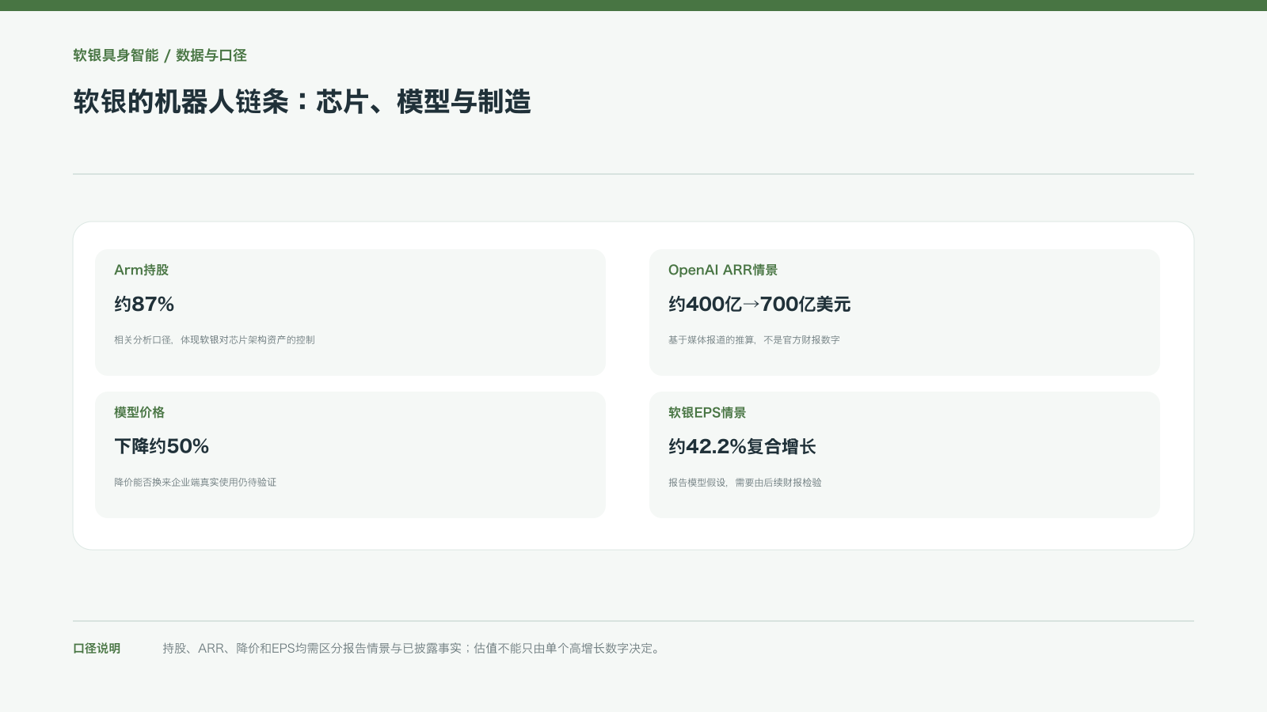Select the slide title 软银的机器人链条
1267x712 pixels.
pyautogui.click(x=302, y=102)
